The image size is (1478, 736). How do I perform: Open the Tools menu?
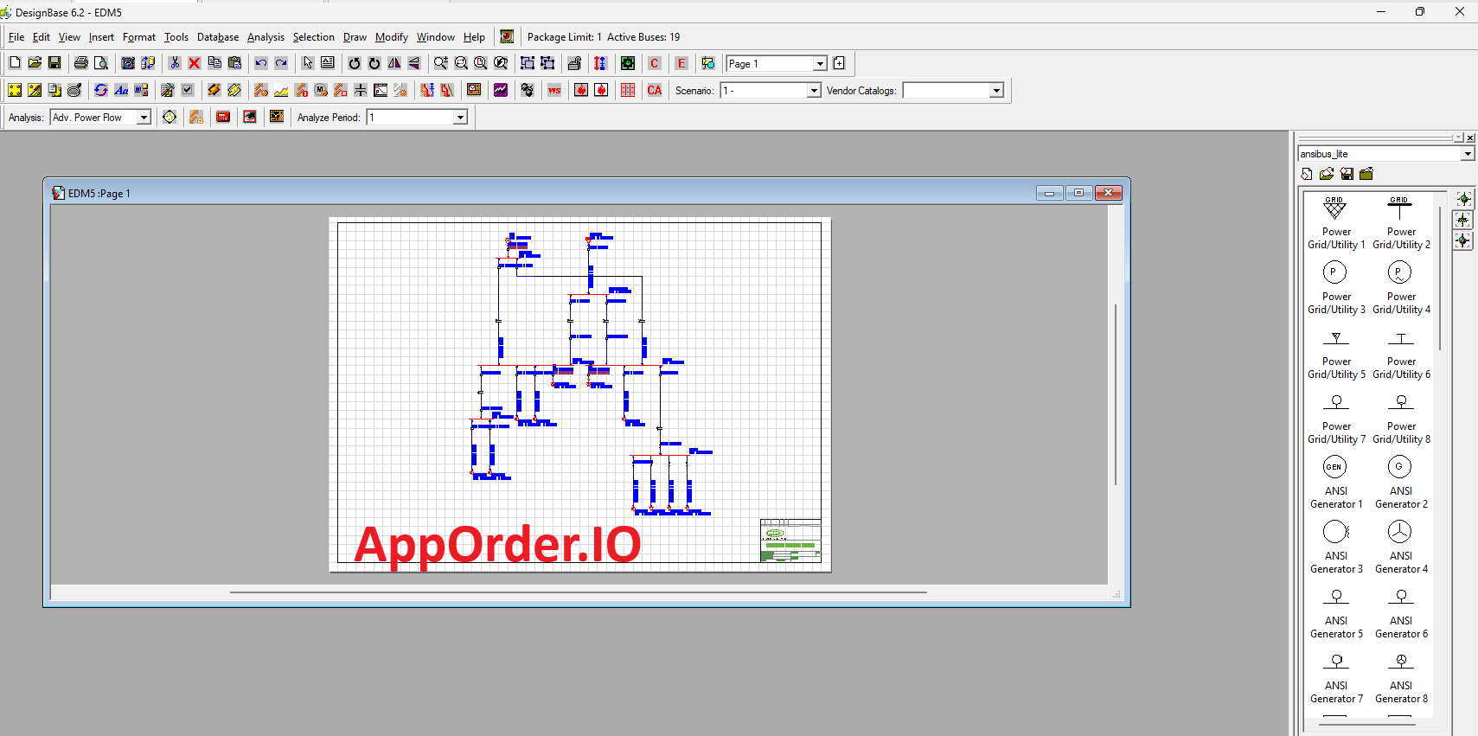176,37
